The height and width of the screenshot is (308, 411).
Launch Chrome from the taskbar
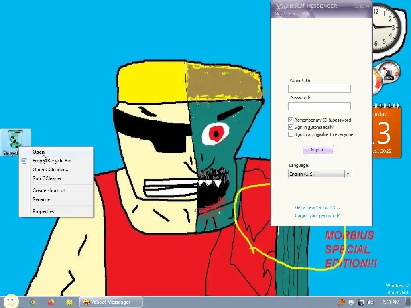pyautogui.click(x=33, y=302)
